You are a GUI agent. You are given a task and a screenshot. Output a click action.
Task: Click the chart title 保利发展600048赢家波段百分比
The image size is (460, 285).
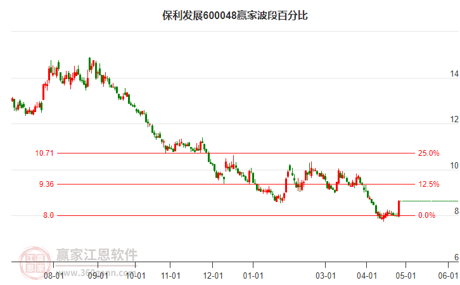[235, 15]
